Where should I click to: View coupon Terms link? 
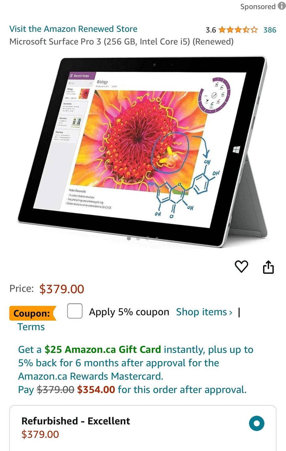tap(31, 327)
